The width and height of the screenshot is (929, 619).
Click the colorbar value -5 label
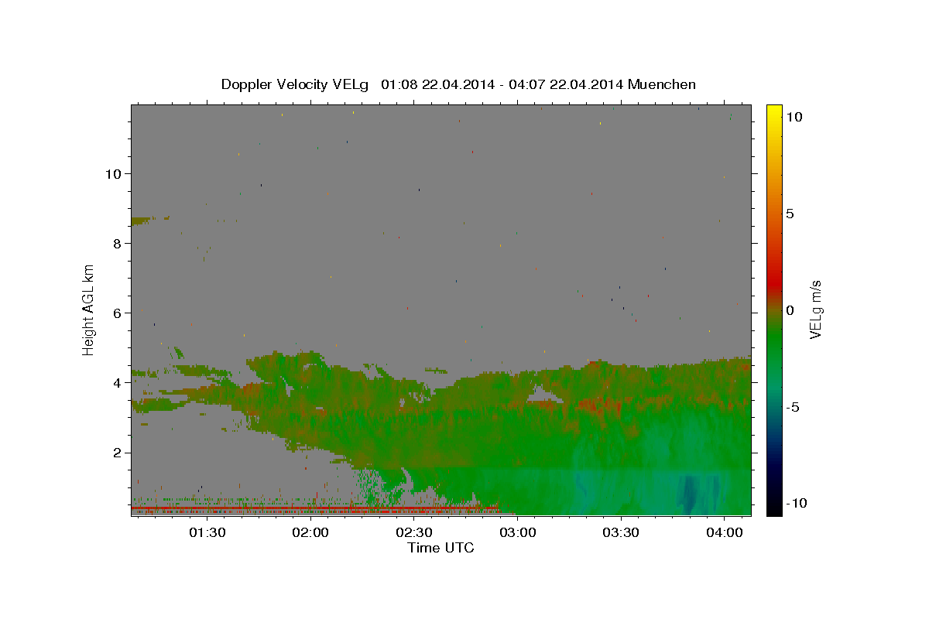click(793, 407)
